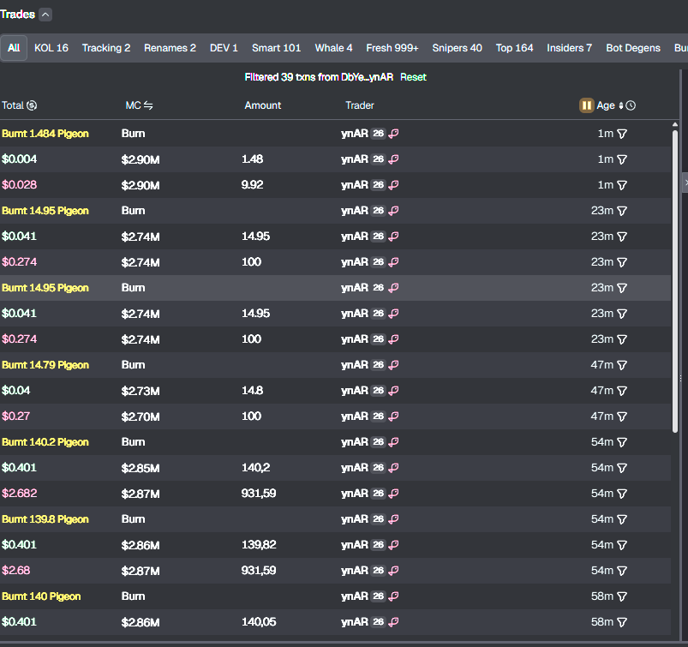This screenshot has width=688, height=647.
Task: Click the scrollbar up arrow
Action: pos(675,124)
